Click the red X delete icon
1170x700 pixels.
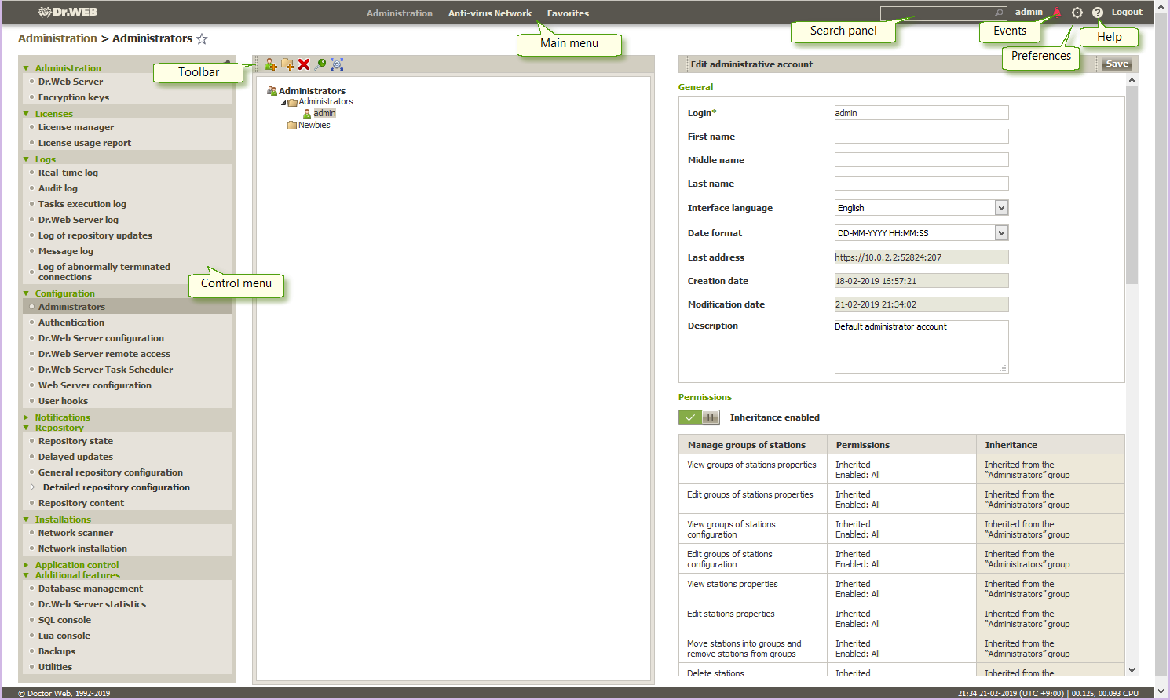tap(304, 64)
